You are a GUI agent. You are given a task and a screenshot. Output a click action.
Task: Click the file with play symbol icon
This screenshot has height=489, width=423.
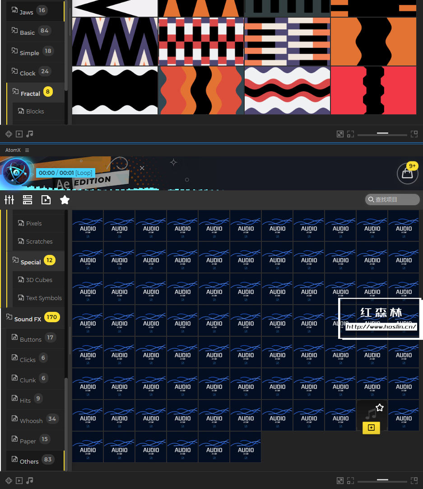click(46, 200)
